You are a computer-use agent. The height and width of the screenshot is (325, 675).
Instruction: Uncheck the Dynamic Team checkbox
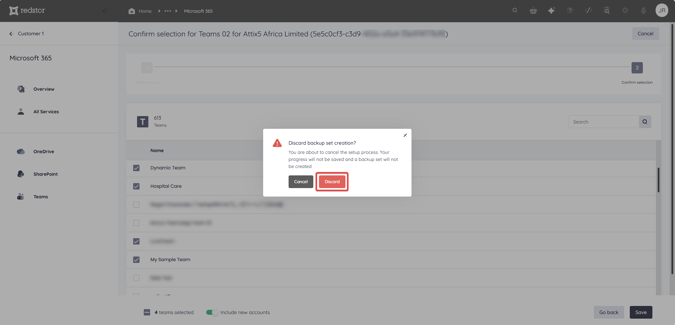(136, 168)
